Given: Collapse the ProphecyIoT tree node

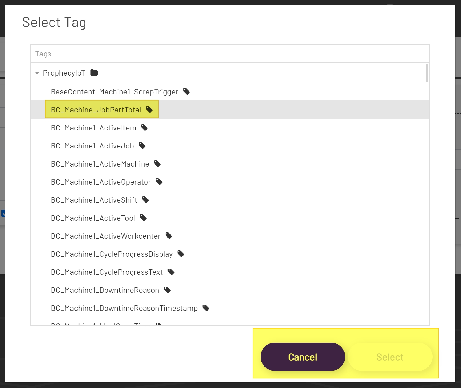Looking at the screenshot, I should click(37, 73).
